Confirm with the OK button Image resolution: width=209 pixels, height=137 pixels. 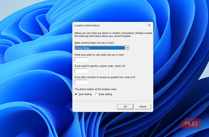[125, 107]
